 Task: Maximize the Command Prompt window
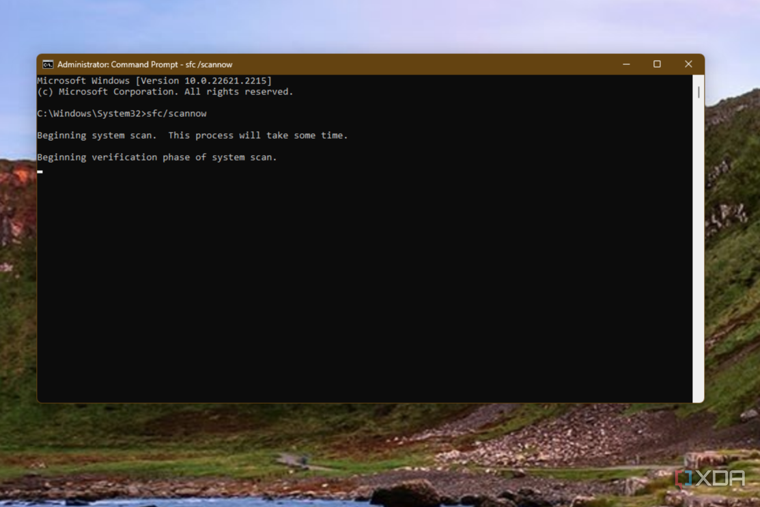pos(657,64)
